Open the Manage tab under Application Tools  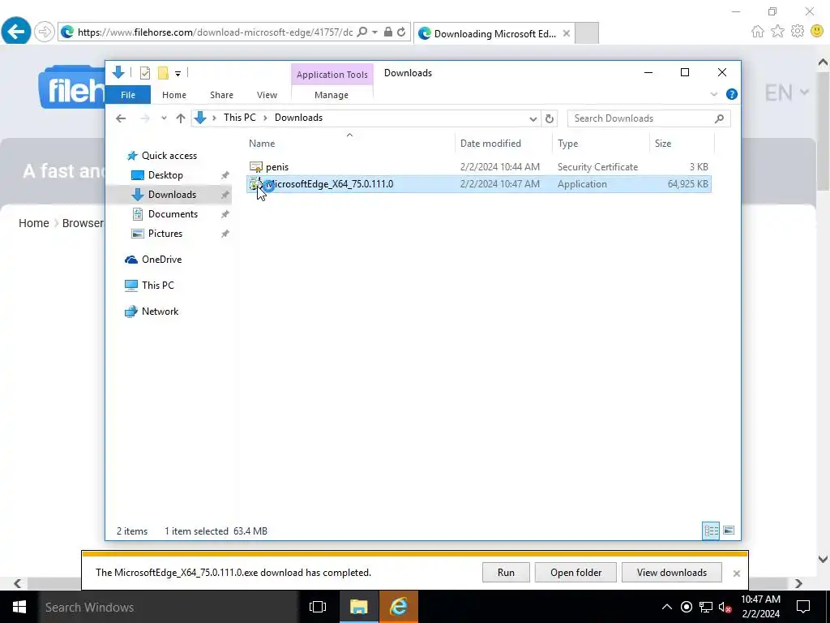point(332,95)
